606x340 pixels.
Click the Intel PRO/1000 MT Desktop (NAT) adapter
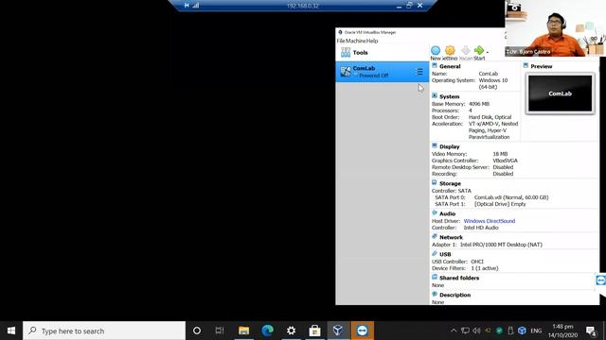pyautogui.click(x=501, y=245)
